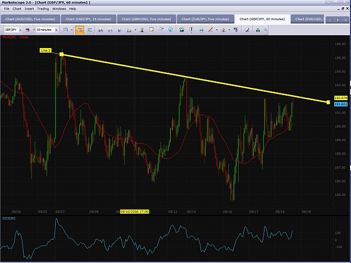The width and height of the screenshot is (351, 263).
Task: Expand the arrows indicator dropdown arrow
Action: click(x=229, y=30)
